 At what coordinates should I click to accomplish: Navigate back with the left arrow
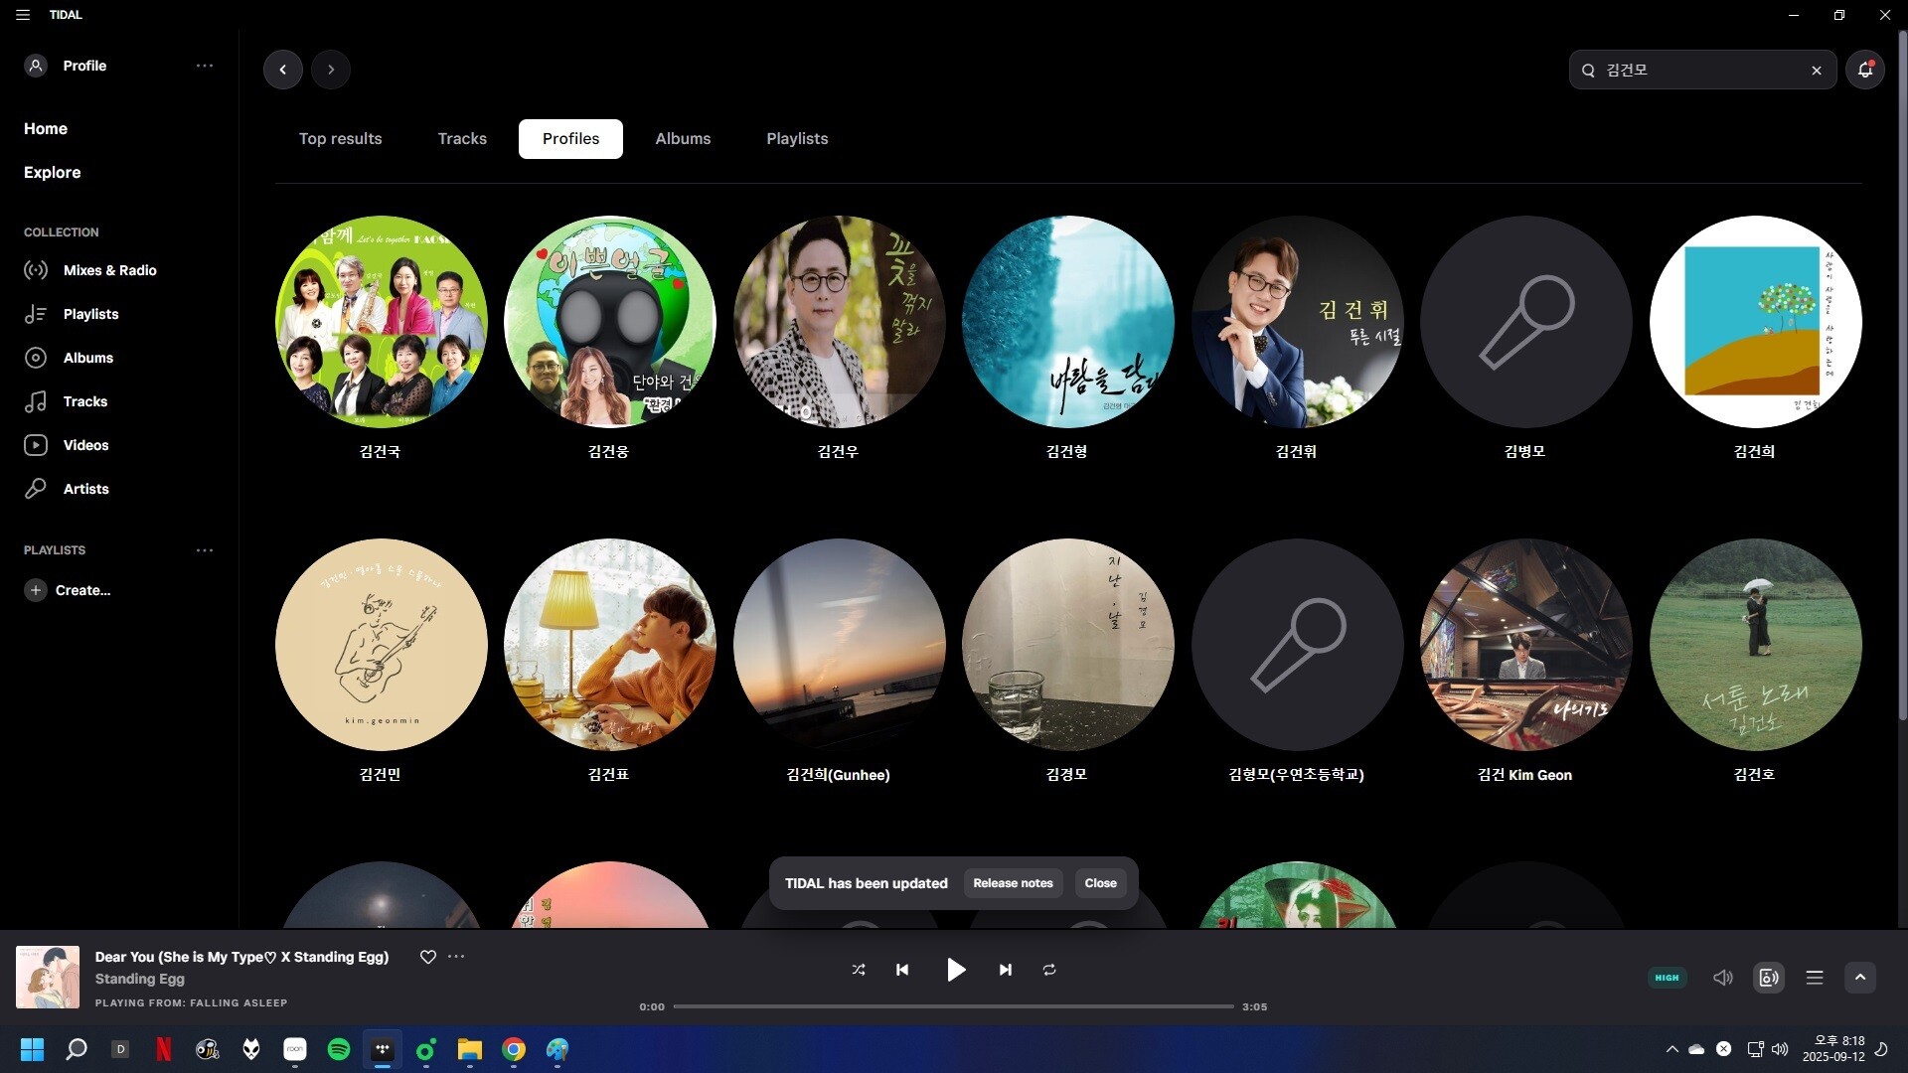(x=283, y=70)
